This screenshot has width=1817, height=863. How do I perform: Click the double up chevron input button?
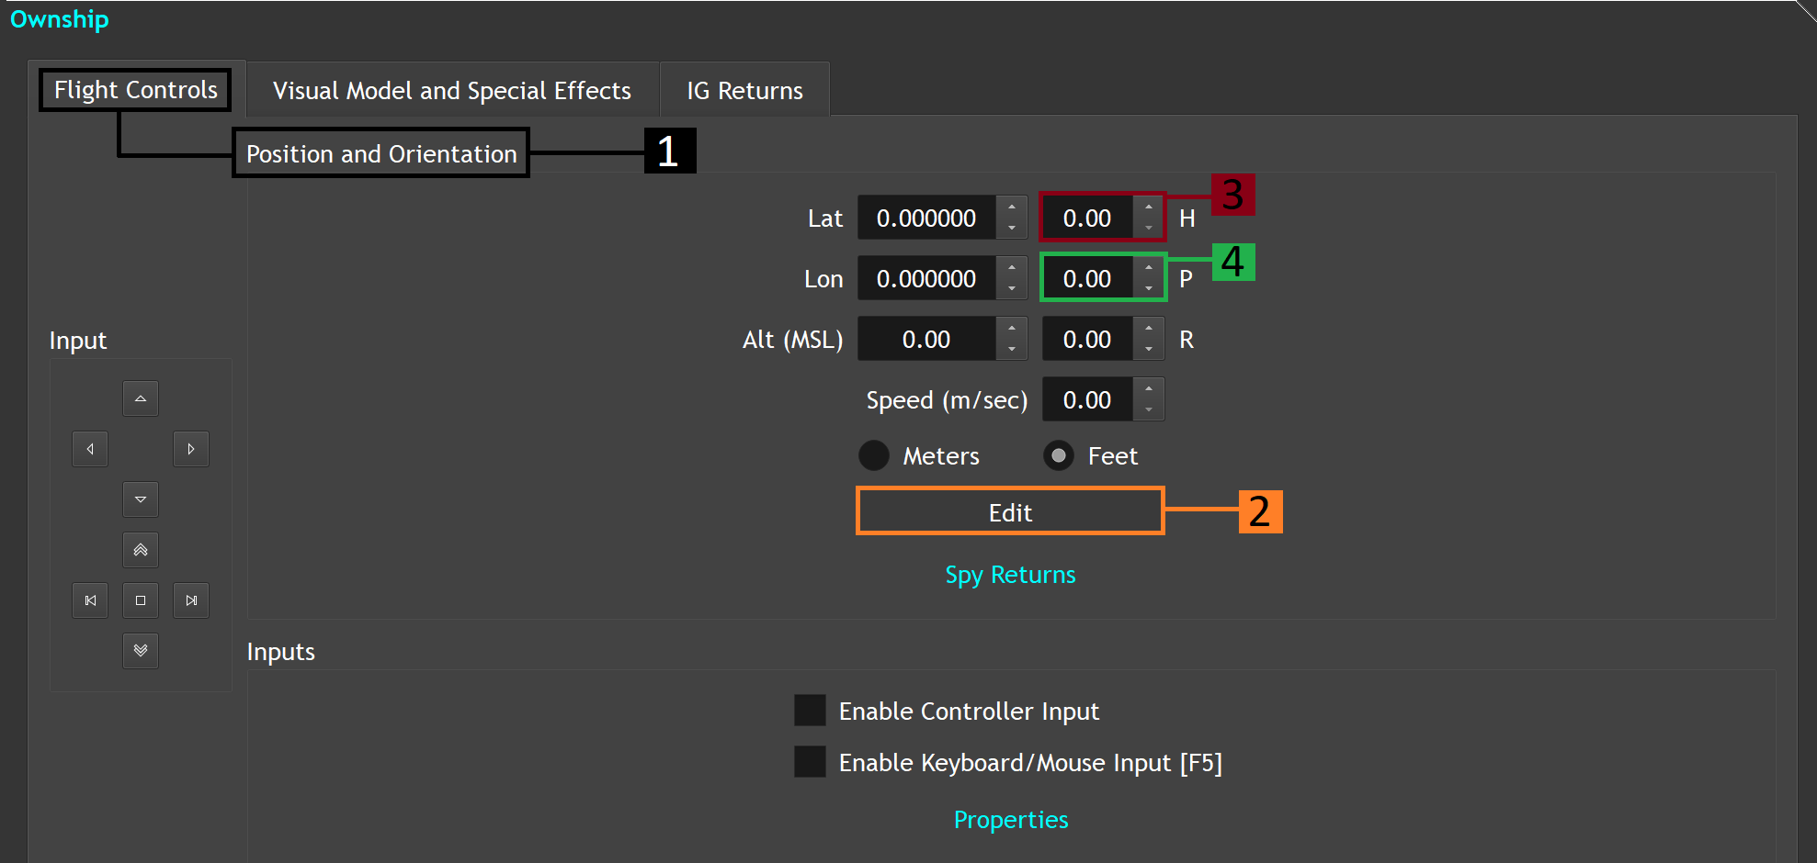click(x=141, y=550)
